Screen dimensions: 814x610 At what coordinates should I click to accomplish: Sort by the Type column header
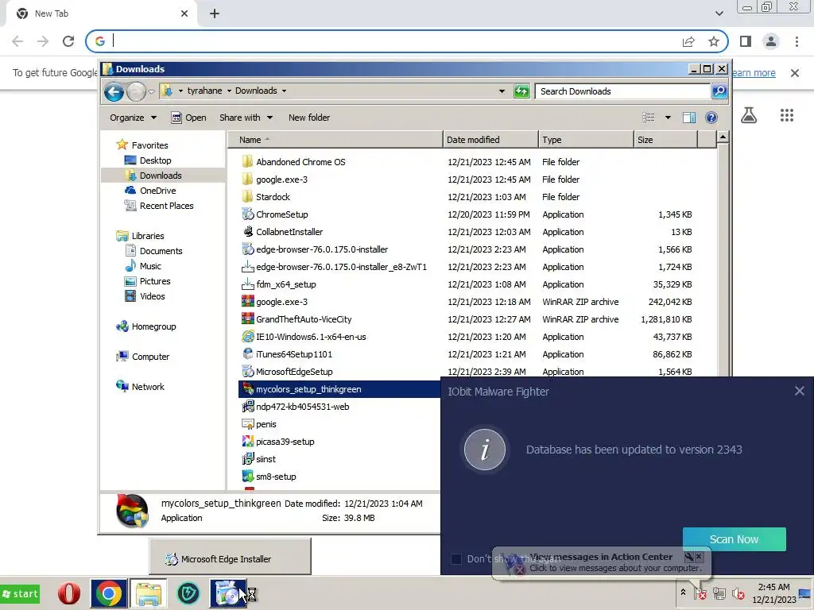586,140
